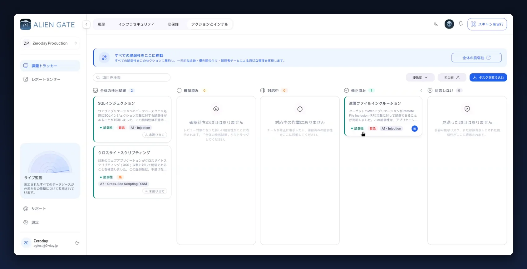Viewport: 527px width, 269px height.
Task: Click the 高 severity tag on the XSS card
Action: click(120, 177)
